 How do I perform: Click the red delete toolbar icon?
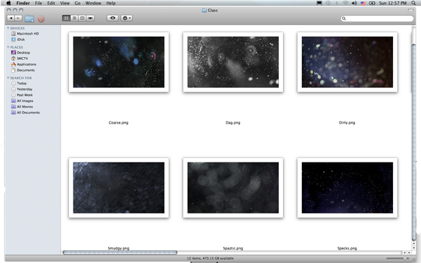tap(41, 19)
